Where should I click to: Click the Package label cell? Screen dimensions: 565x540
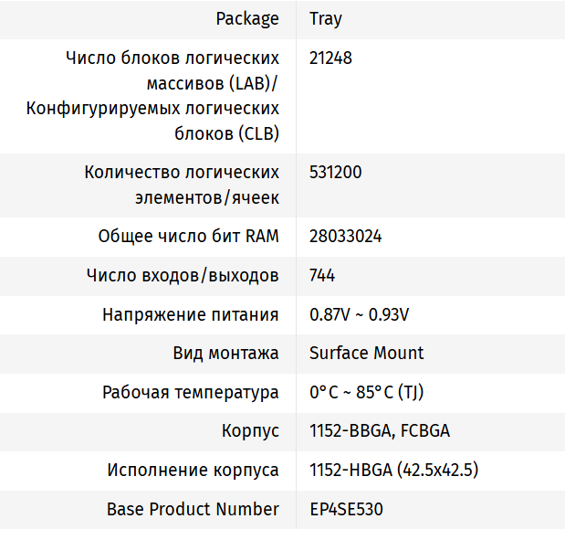coord(247,18)
